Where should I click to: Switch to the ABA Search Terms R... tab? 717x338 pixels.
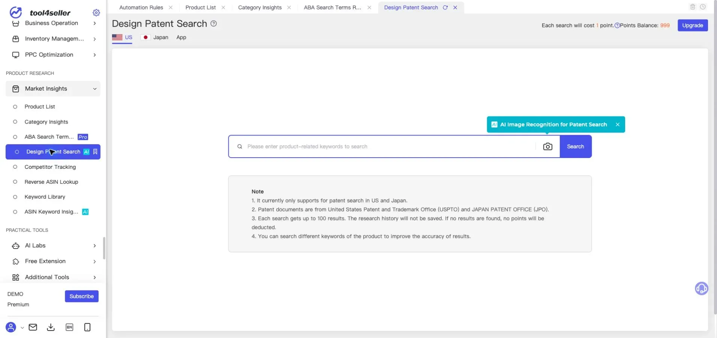pos(332,7)
